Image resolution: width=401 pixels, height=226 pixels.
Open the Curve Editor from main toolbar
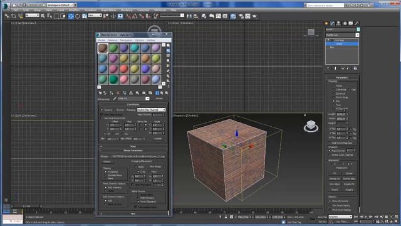point(218,16)
